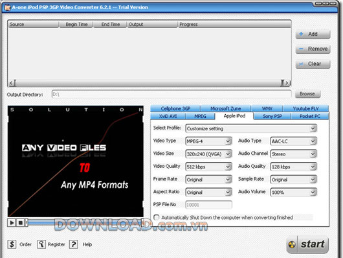
Task: Open the Video Quality dropdown
Action: pyautogui.click(x=208, y=167)
